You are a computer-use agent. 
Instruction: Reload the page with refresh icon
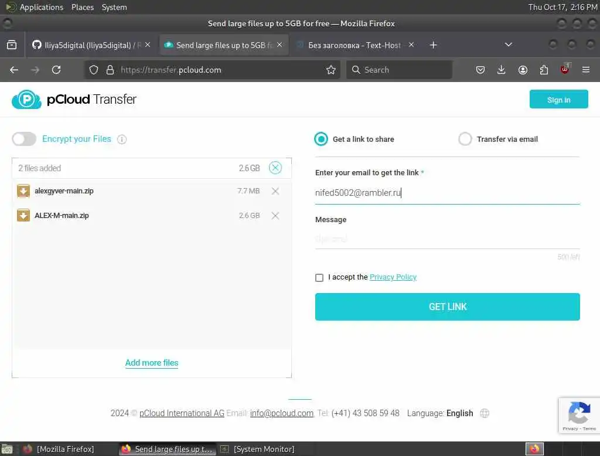click(56, 70)
